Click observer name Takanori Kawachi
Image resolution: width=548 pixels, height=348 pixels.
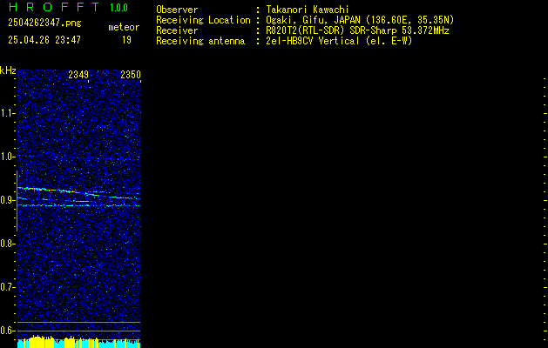point(308,10)
